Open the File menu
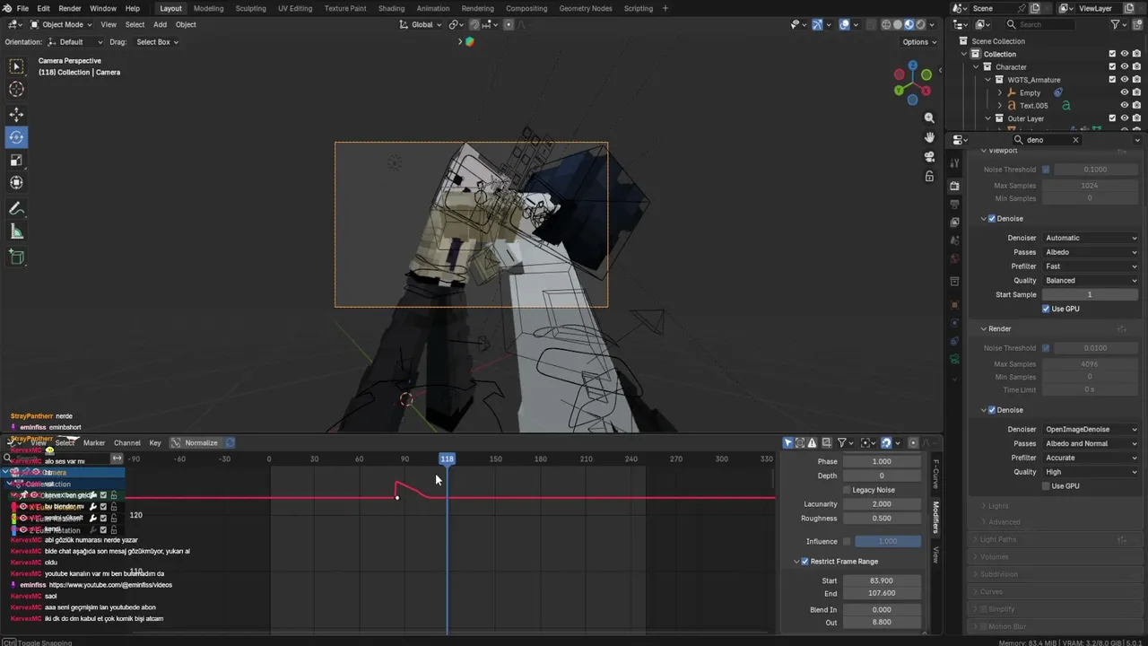This screenshot has height=646, width=1148. pos(22,8)
